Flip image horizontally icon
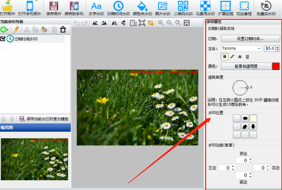282x190 pixels. click(114, 23)
